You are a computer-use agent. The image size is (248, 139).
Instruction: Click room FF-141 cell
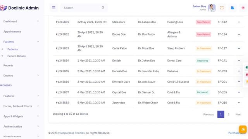pyautogui.click(x=222, y=61)
